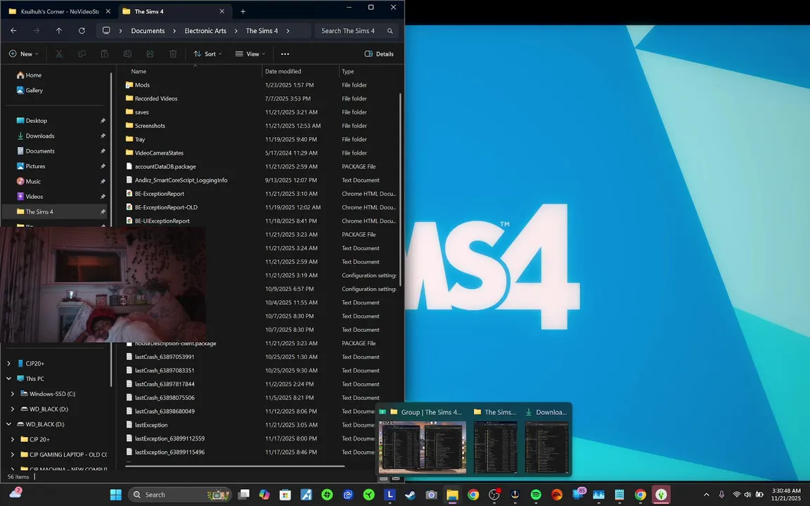
Task: Collapse the This PC tree node
Action: click(8, 379)
